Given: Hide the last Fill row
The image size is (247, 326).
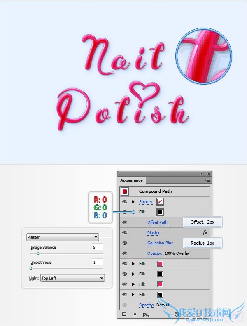Looking at the screenshot, I should coord(125,294).
